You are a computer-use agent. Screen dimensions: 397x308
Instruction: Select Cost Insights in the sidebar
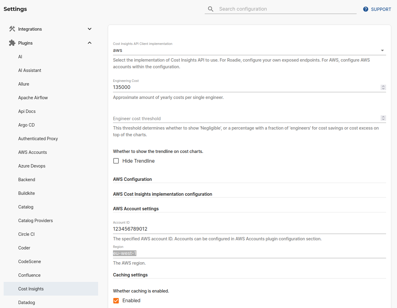(31, 289)
